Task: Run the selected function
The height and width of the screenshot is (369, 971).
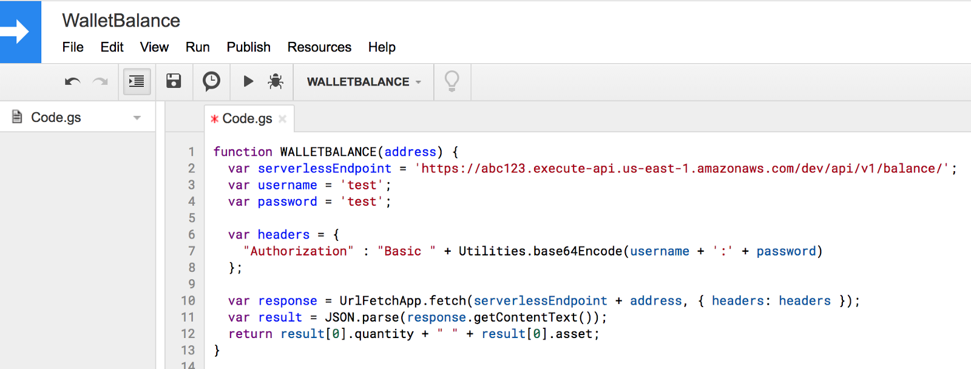Action: tap(248, 81)
